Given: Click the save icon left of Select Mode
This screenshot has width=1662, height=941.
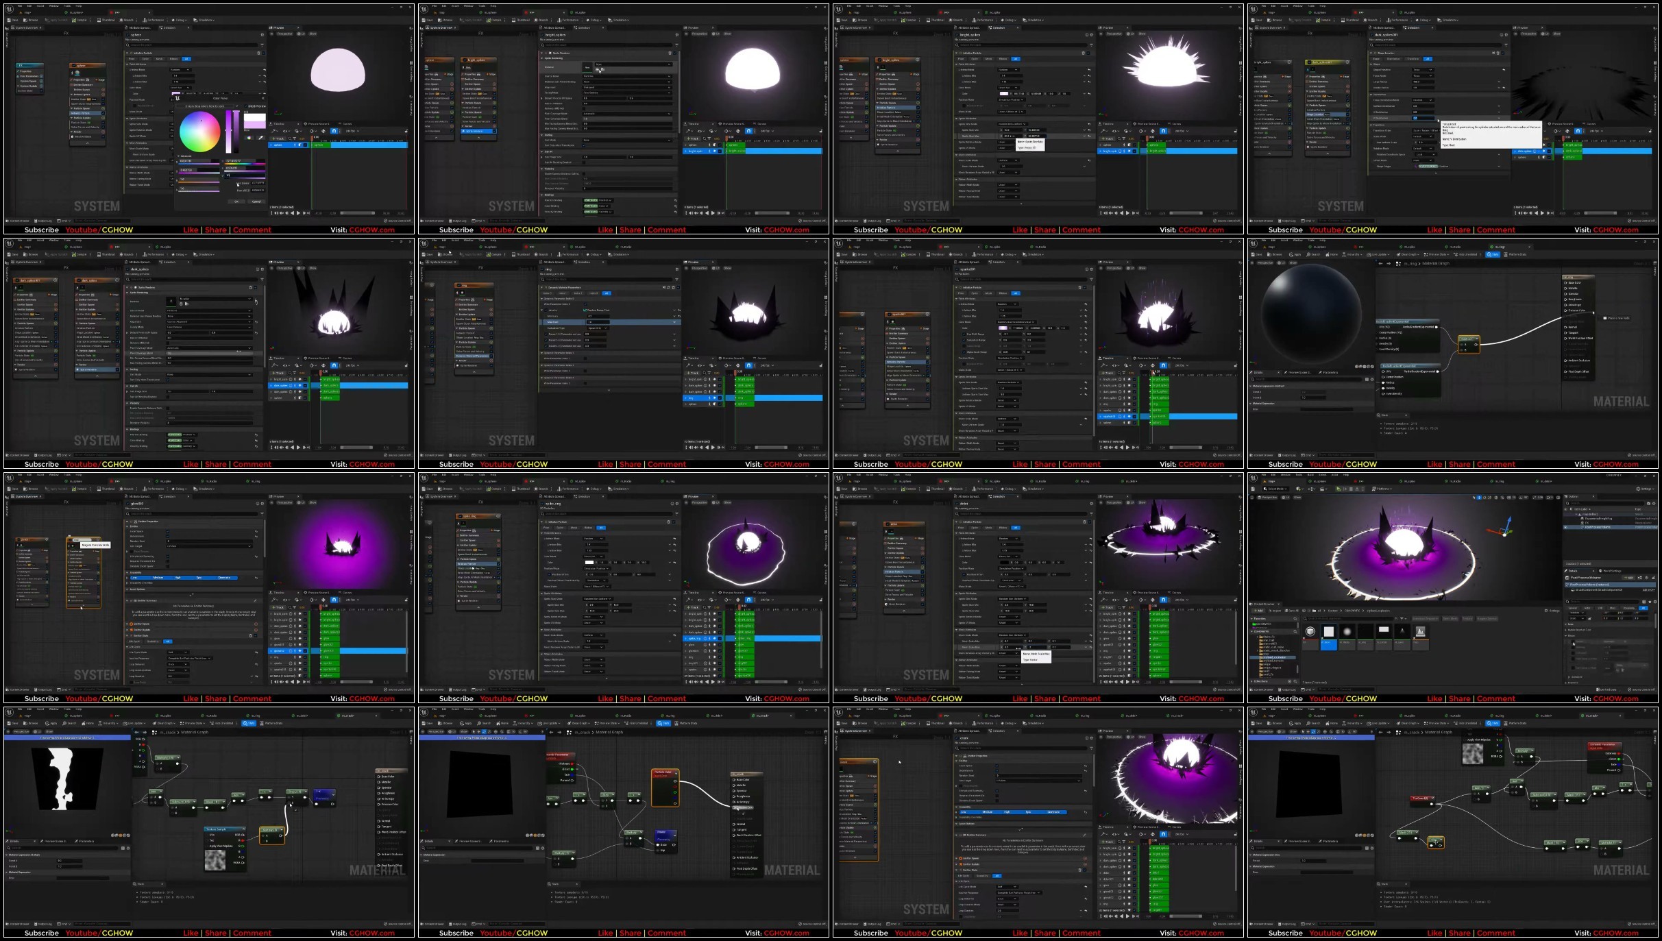Looking at the screenshot, I should [x=1253, y=489].
